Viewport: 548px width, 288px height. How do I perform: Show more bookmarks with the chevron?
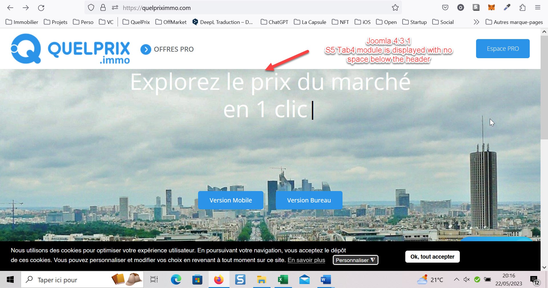coord(476,22)
